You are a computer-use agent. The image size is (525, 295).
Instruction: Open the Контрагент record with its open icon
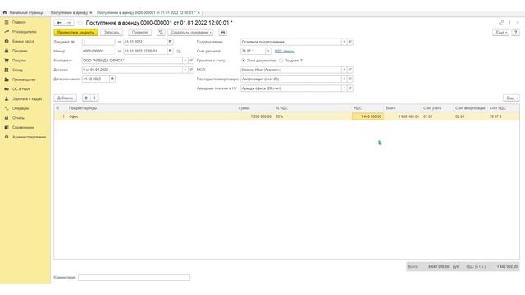tap(191, 61)
